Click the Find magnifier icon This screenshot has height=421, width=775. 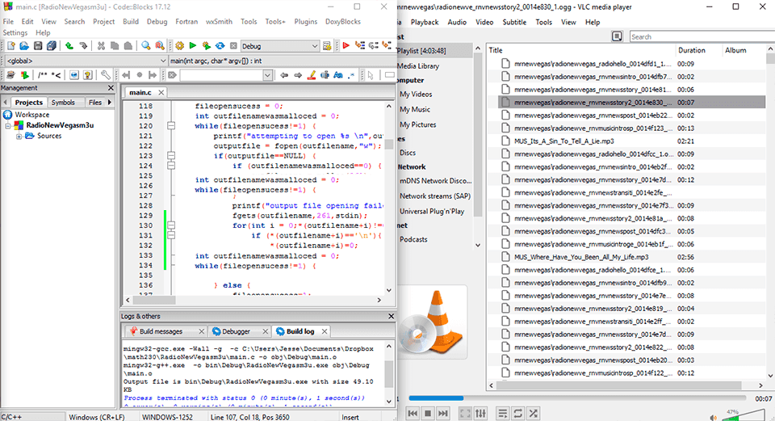(146, 46)
